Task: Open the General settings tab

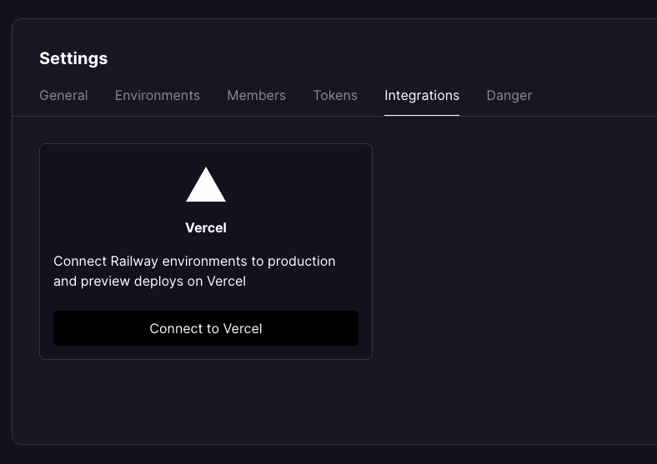Action: 63,95
